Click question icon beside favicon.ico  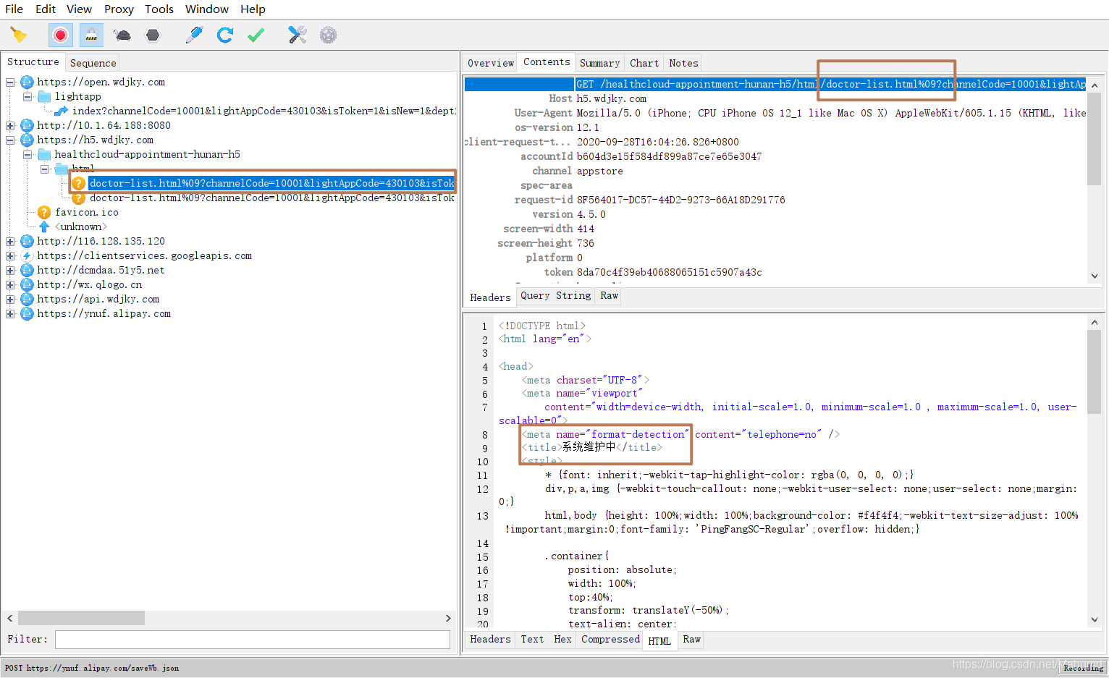pyautogui.click(x=44, y=212)
